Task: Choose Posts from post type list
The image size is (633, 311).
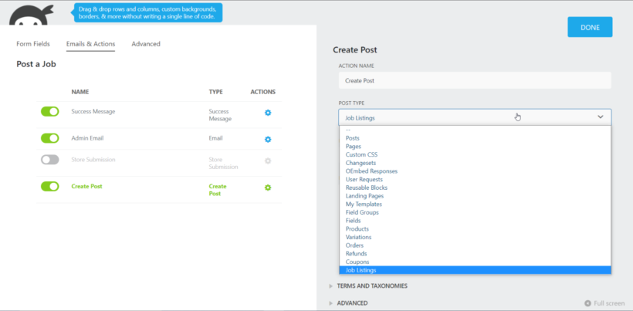Action: point(476,138)
